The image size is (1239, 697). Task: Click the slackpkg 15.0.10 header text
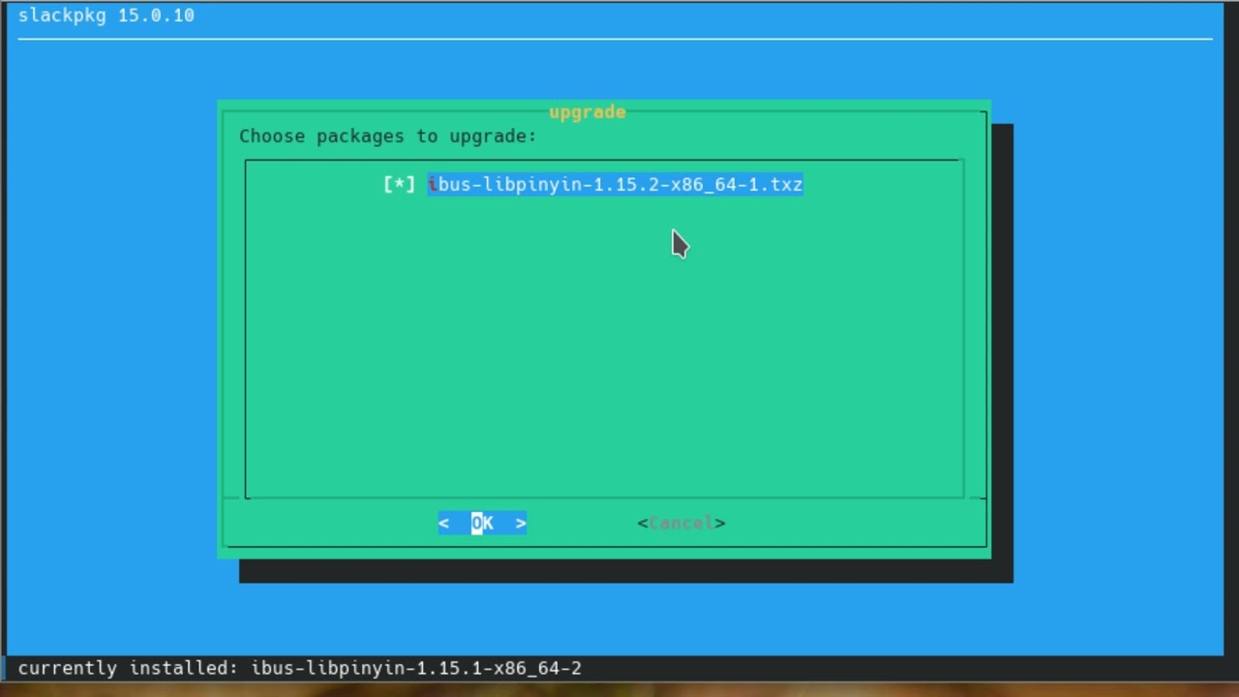click(106, 15)
